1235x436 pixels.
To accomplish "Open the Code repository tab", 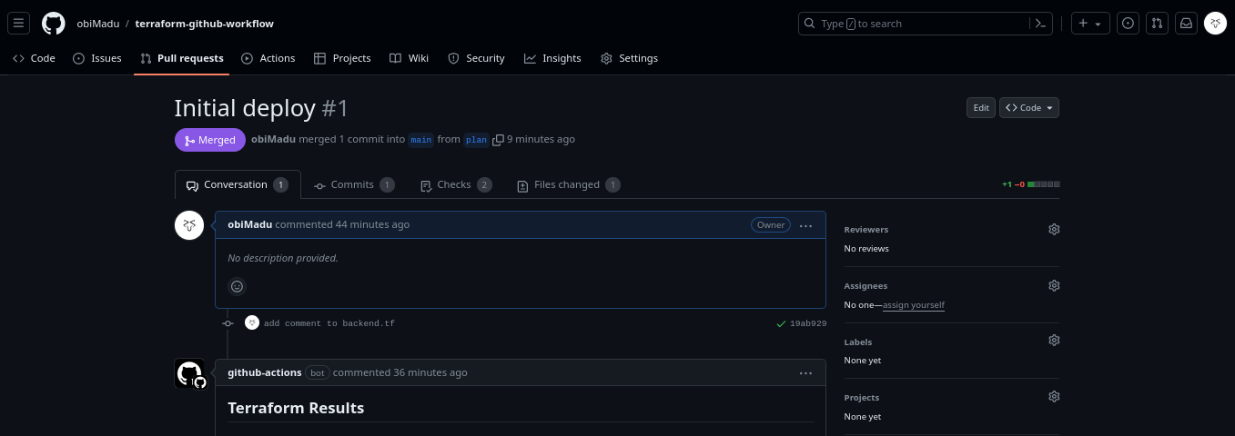I will [x=34, y=58].
